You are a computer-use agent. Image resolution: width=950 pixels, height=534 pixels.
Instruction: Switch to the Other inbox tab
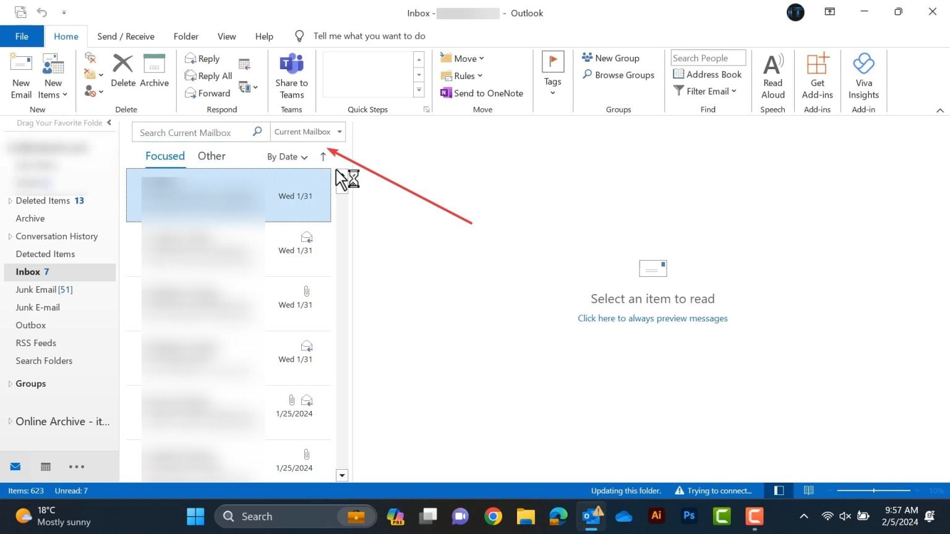(212, 156)
